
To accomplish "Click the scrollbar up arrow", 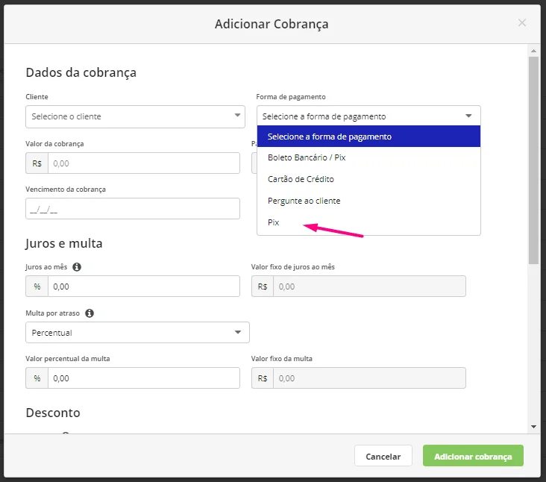I will pyautogui.click(x=533, y=51).
